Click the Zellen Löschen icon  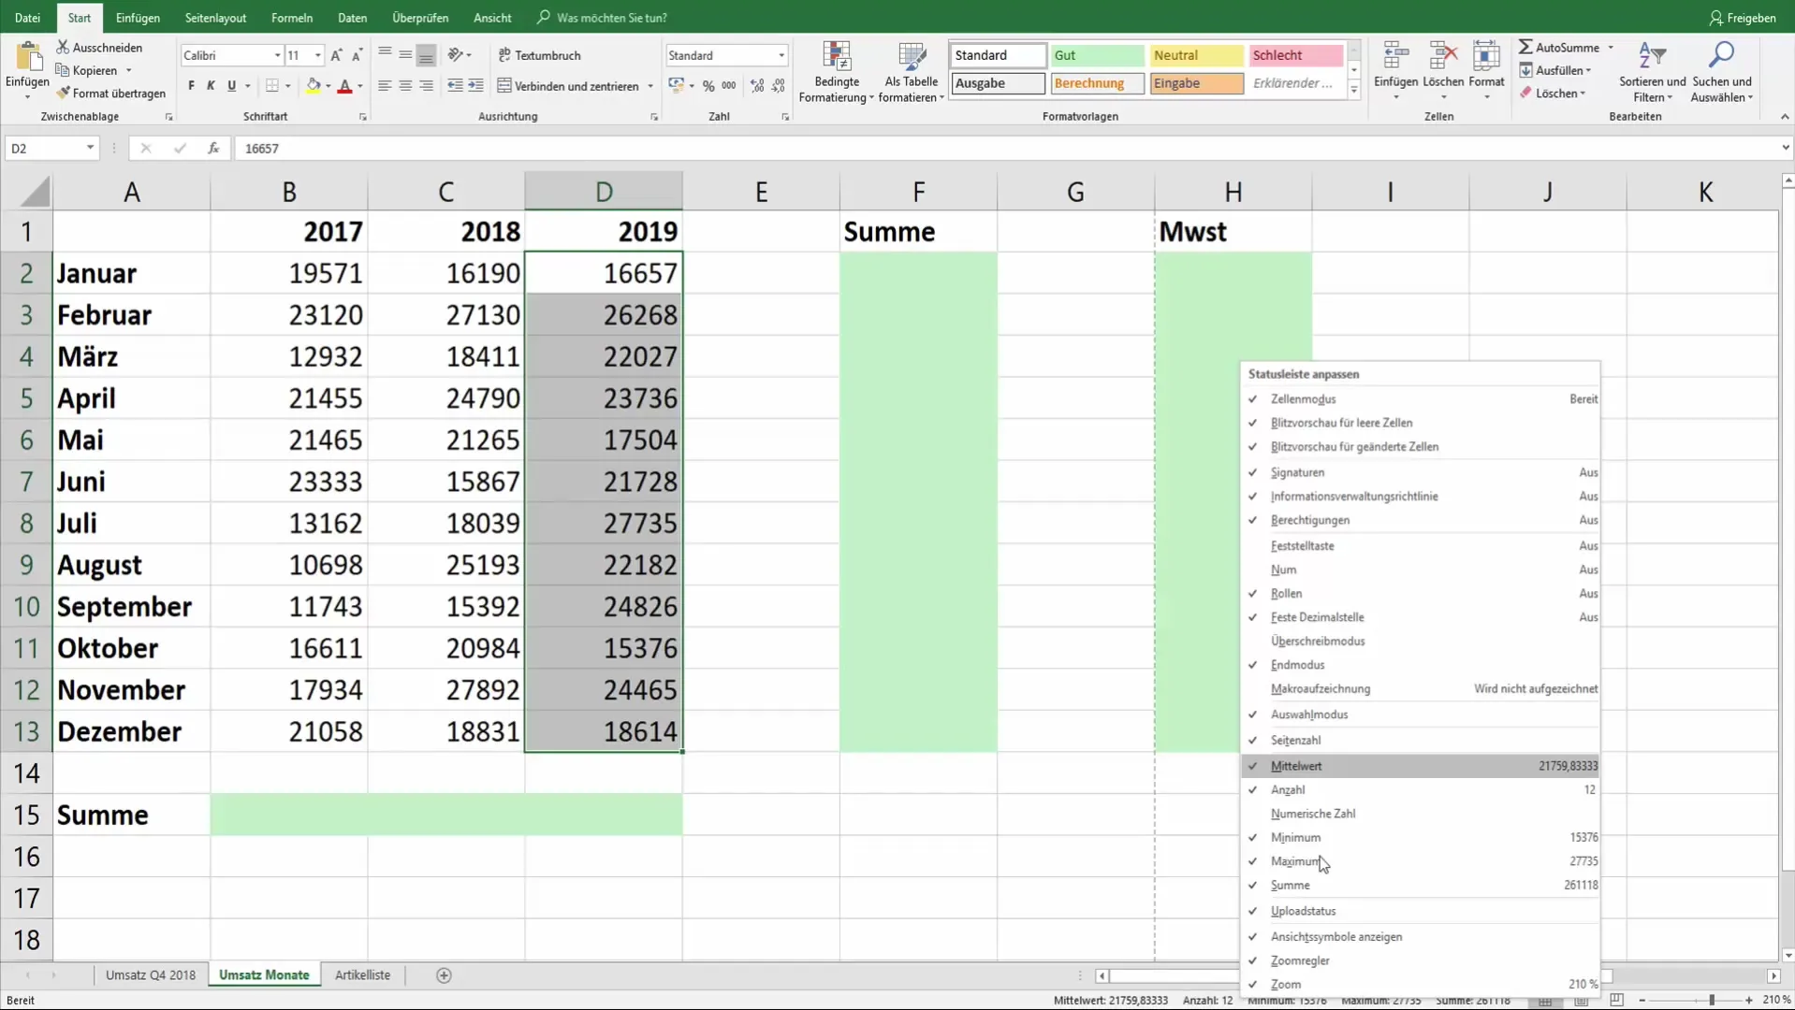click(x=1442, y=56)
